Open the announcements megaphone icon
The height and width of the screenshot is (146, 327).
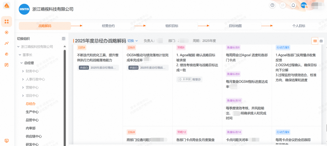tap(283, 5)
